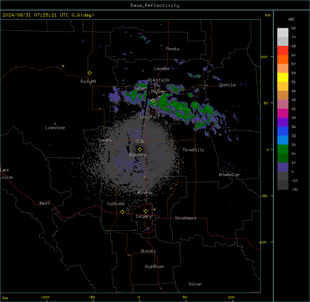Viewport: 310px width, 302px height.
Task: Click the Sylvan label
Action: (140, 88)
